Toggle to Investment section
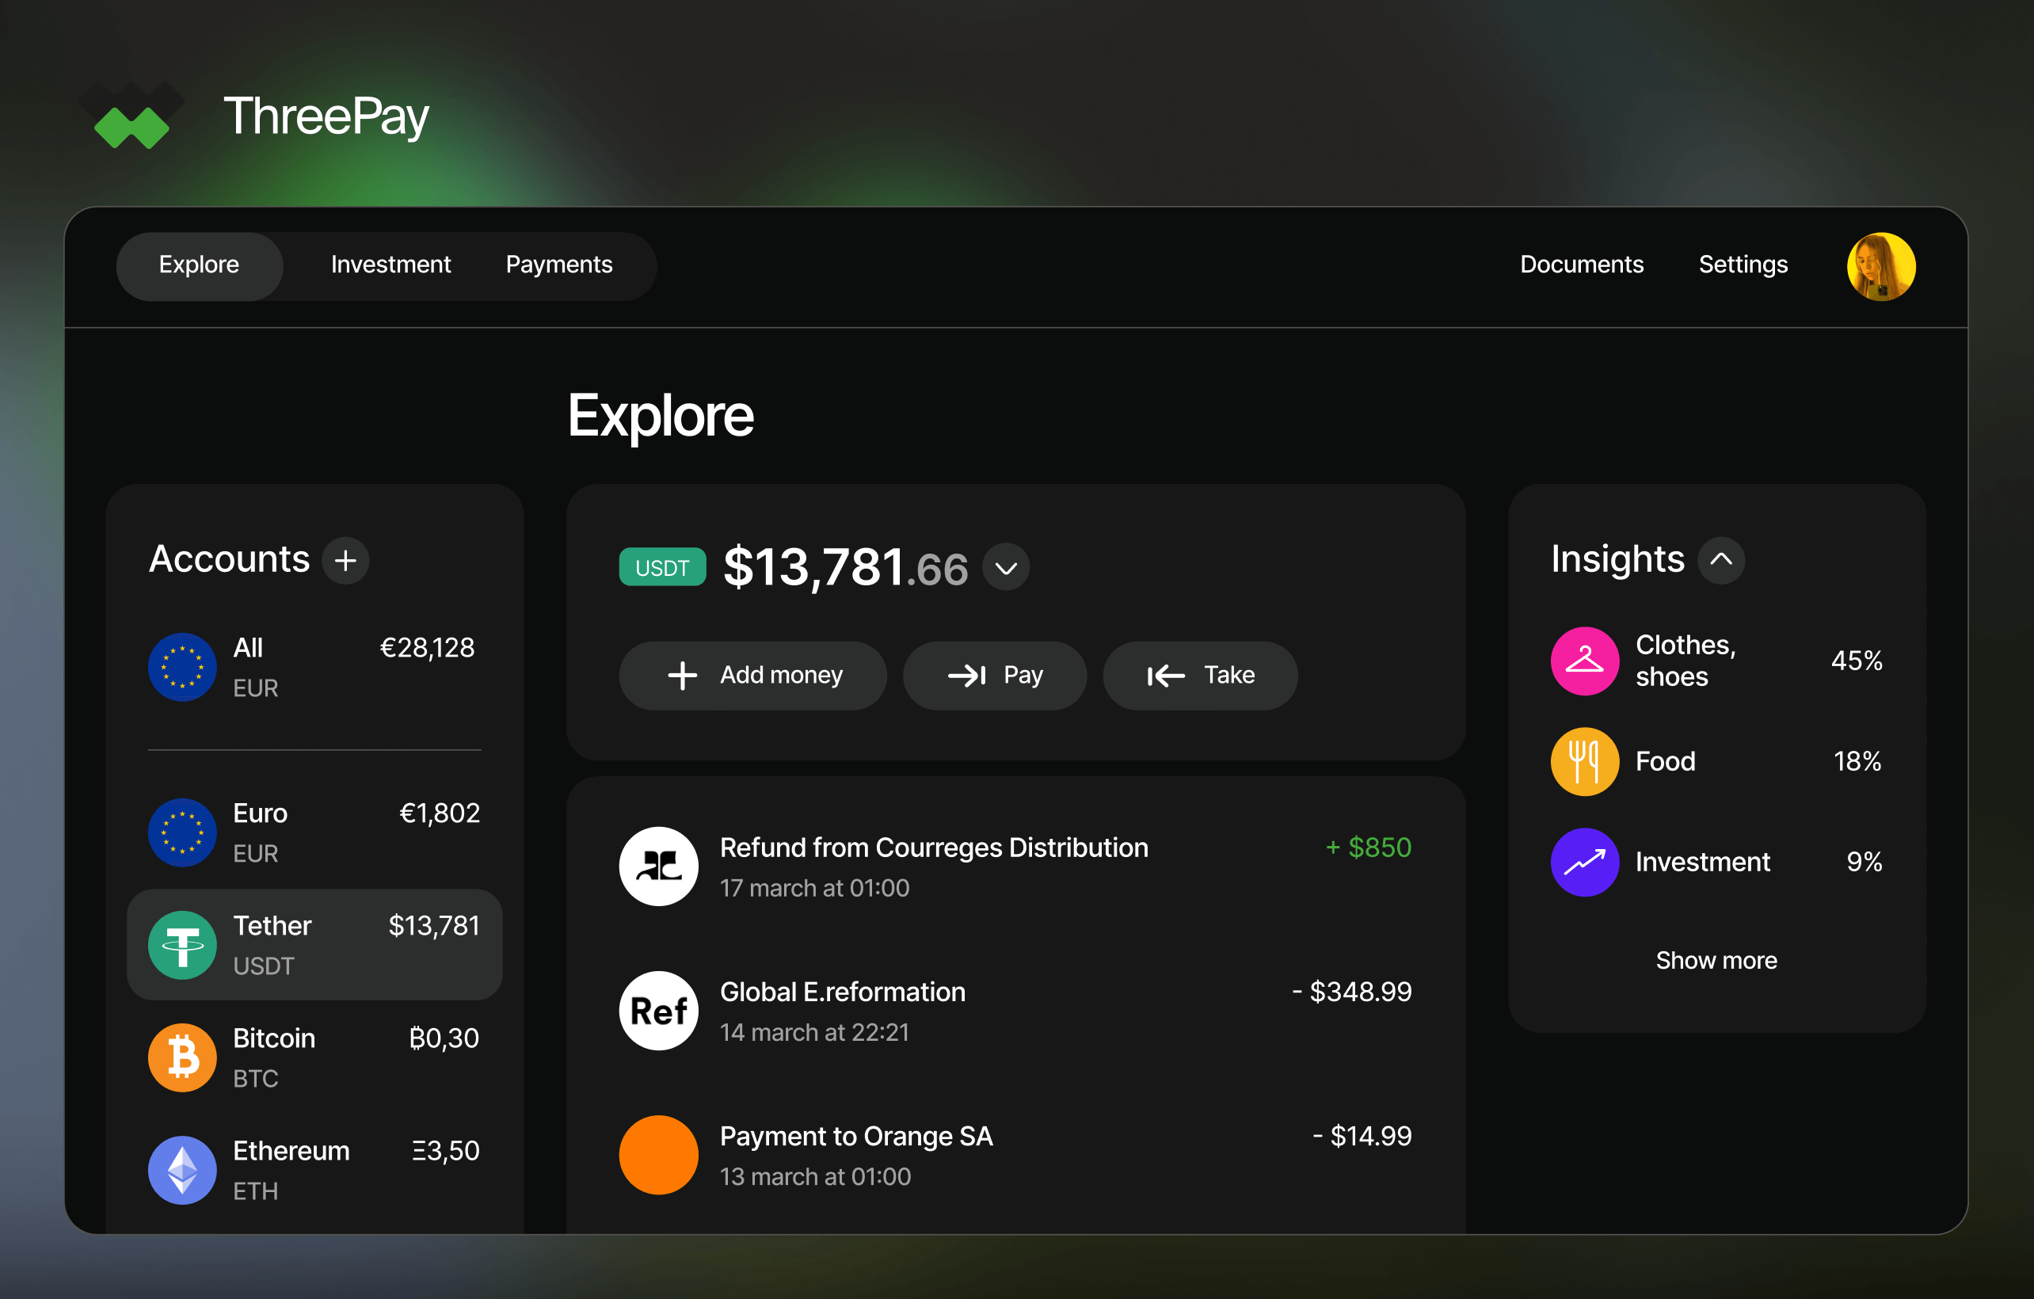 [391, 265]
